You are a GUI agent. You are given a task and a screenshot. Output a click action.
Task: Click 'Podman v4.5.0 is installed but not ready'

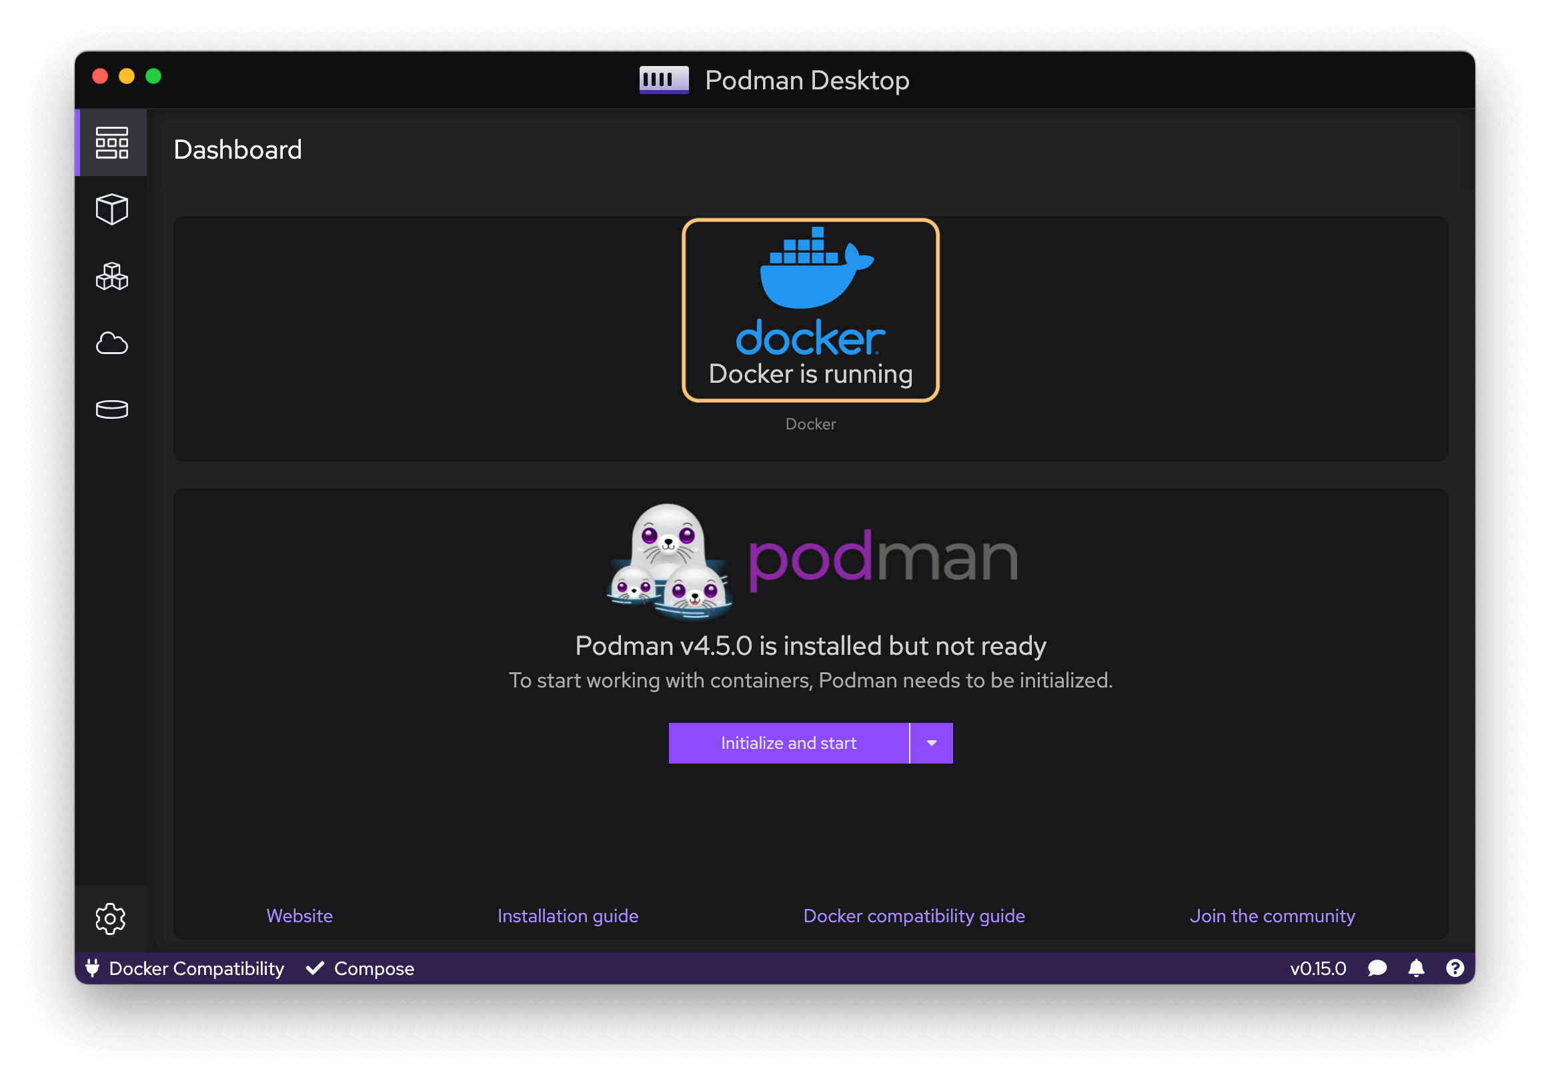tap(810, 646)
